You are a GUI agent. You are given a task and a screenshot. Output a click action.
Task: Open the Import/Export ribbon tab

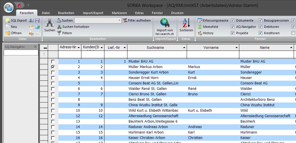point(93,13)
